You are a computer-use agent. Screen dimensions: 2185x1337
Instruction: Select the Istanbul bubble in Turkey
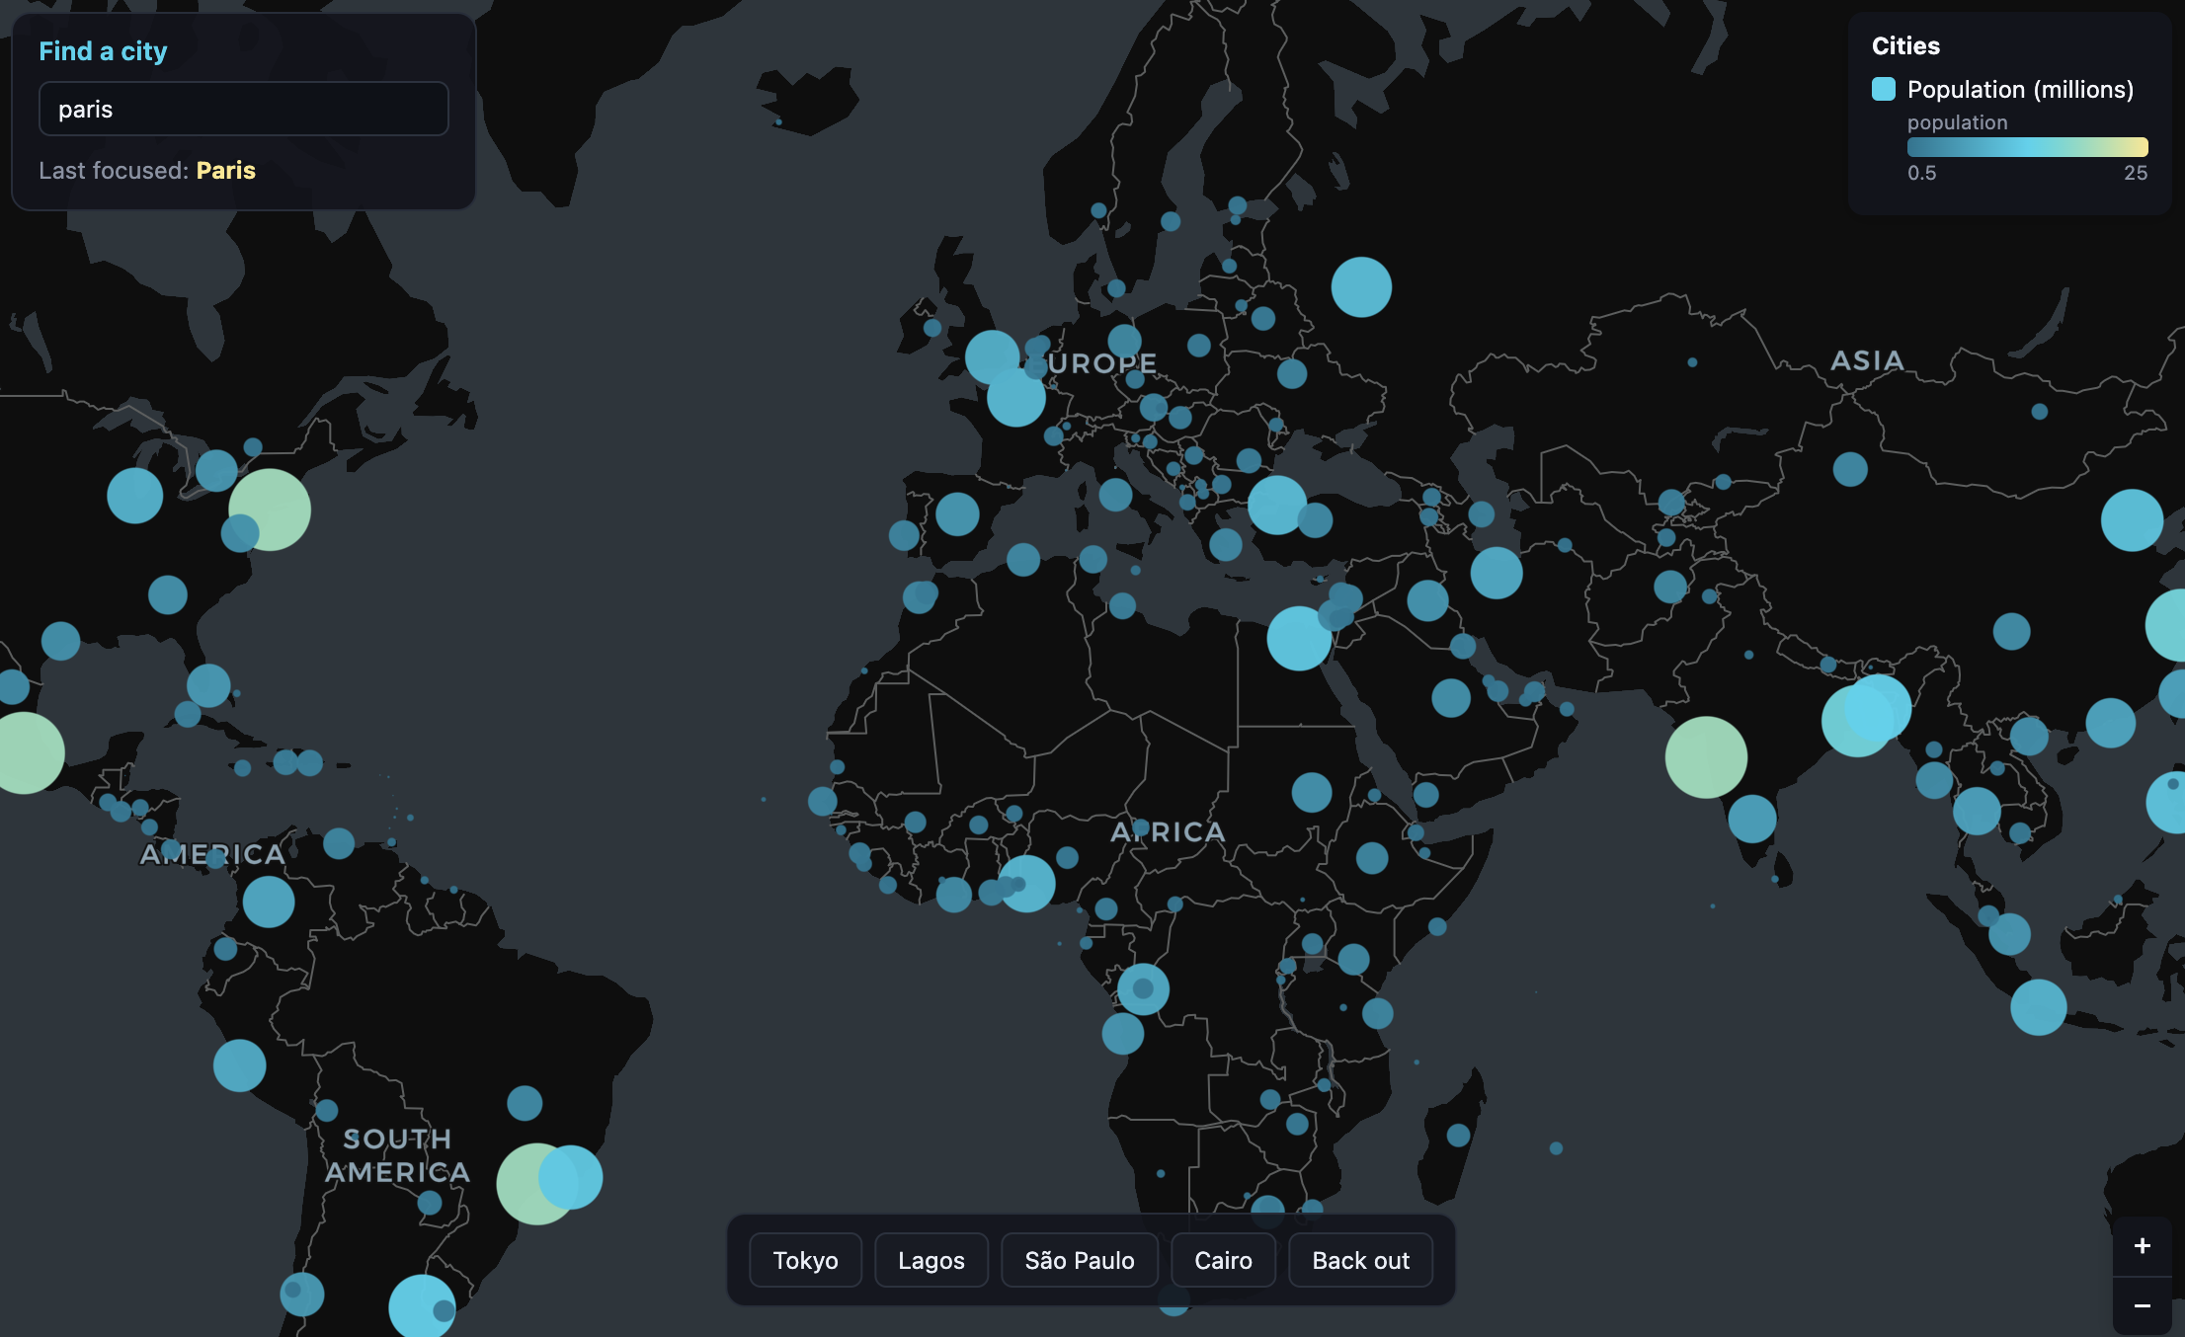click(1277, 505)
